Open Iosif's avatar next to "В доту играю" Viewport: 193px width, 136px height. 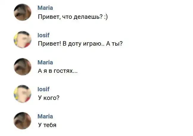click(x=22, y=39)
